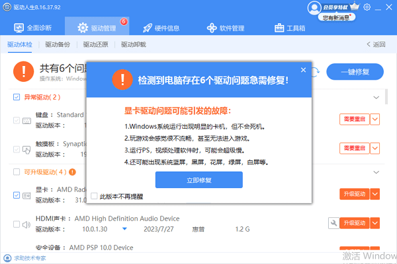Click the 一键修复 button
The image size is (397, 264).
355,72
